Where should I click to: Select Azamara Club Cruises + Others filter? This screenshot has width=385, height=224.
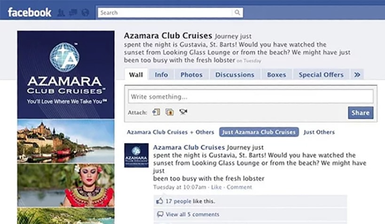(x=170, y=132)
